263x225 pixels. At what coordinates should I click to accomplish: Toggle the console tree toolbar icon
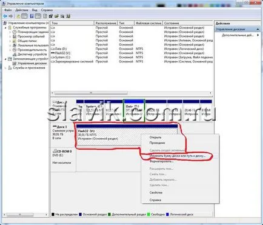coord(24,16)
